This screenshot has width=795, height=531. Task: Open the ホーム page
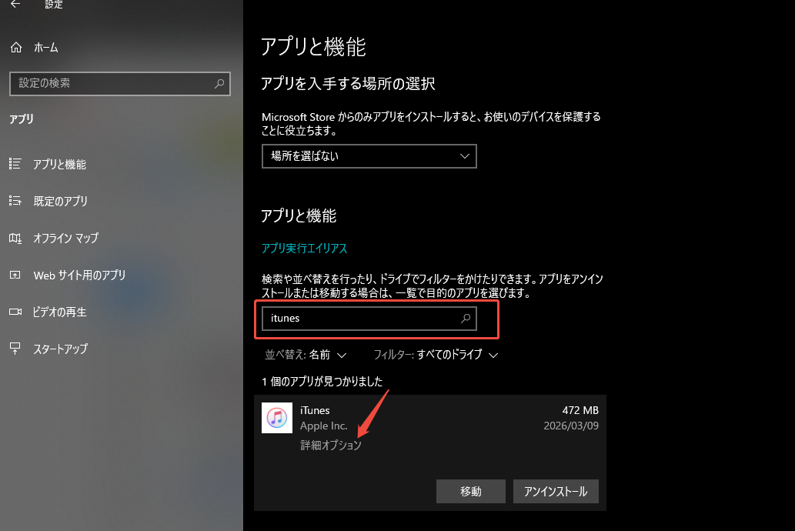click(45, 48)
